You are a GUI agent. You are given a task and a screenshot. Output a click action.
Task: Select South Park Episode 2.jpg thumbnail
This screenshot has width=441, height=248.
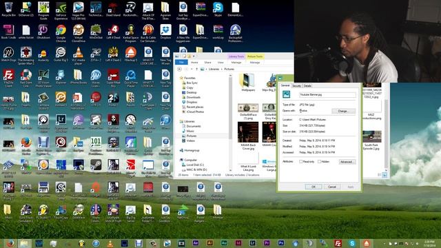[x=372, y=140]
